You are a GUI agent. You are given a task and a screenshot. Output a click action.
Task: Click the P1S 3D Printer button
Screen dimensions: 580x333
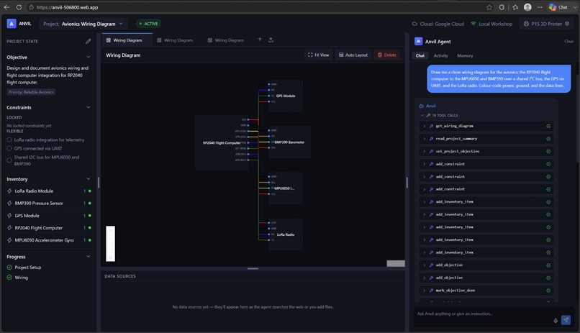pyautogui.click(x=546, y=24)
